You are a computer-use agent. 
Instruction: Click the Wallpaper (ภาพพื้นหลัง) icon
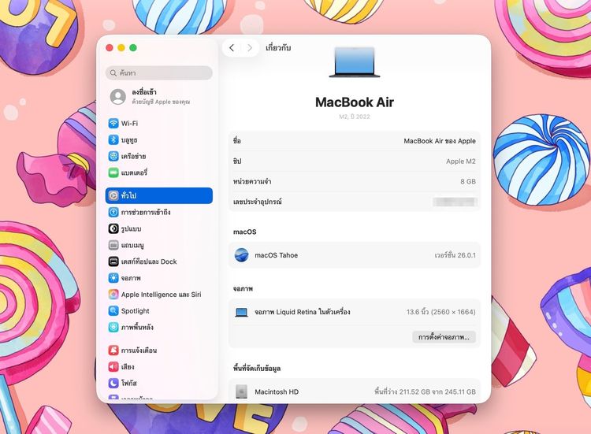point(113,327)
